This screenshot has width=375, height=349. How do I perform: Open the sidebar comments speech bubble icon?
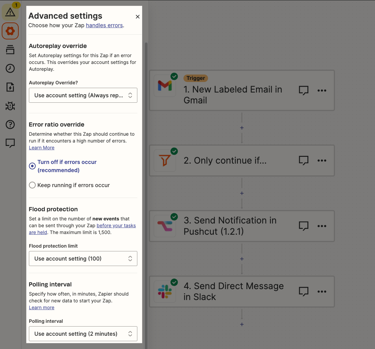(10, 143)
